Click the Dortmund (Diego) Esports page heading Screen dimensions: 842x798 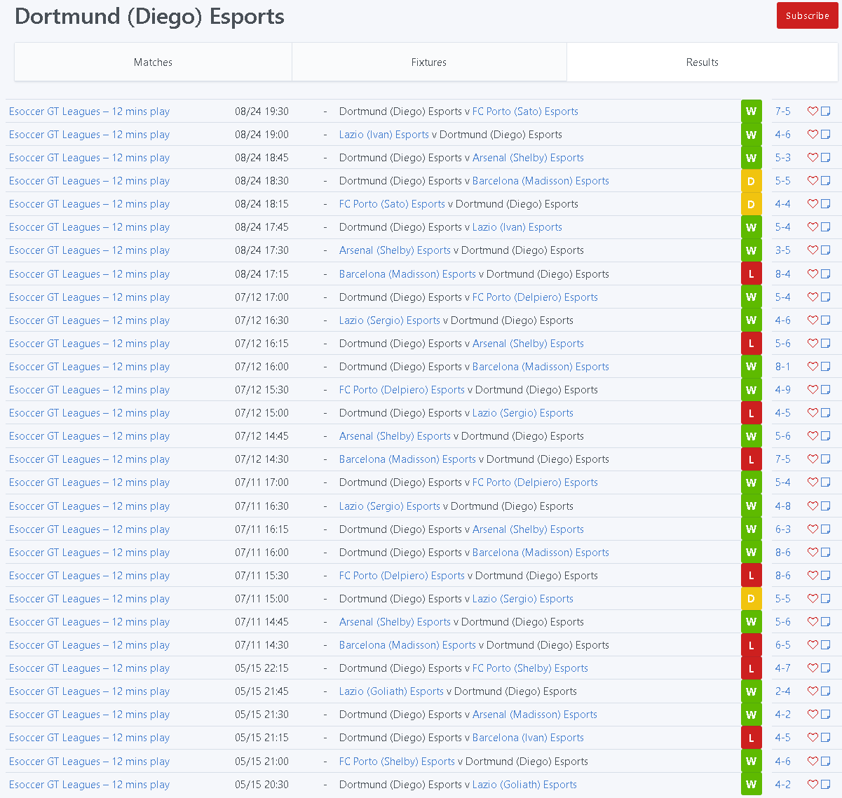tap(149, 16)
